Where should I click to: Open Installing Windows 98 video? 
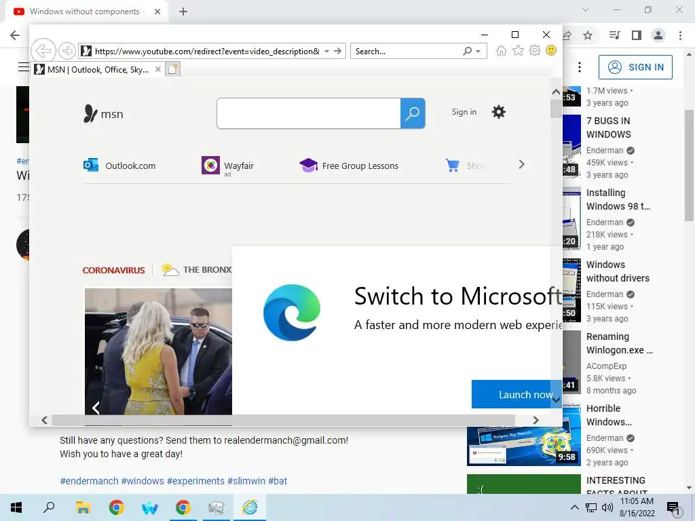[618, 199]
